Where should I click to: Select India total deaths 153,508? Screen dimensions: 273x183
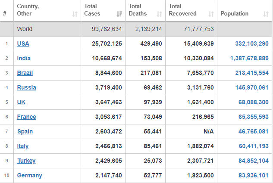[151, 58]
